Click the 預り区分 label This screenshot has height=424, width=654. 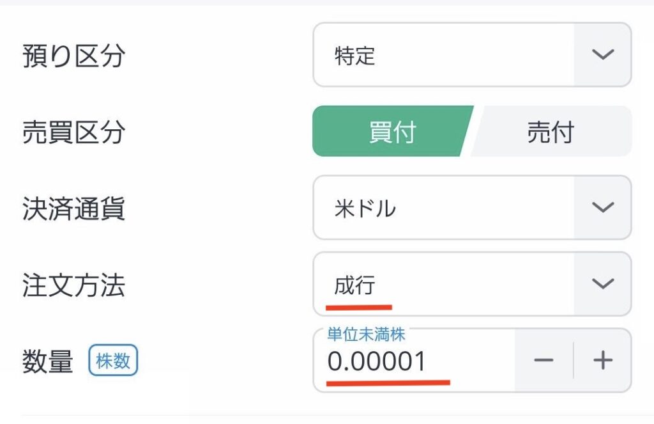click(x=73, y=56)
